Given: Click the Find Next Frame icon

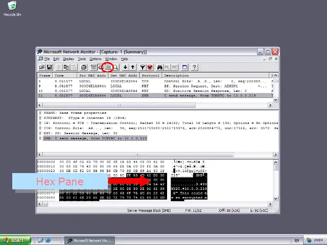Looking at the screenshot, I should 167,67.
